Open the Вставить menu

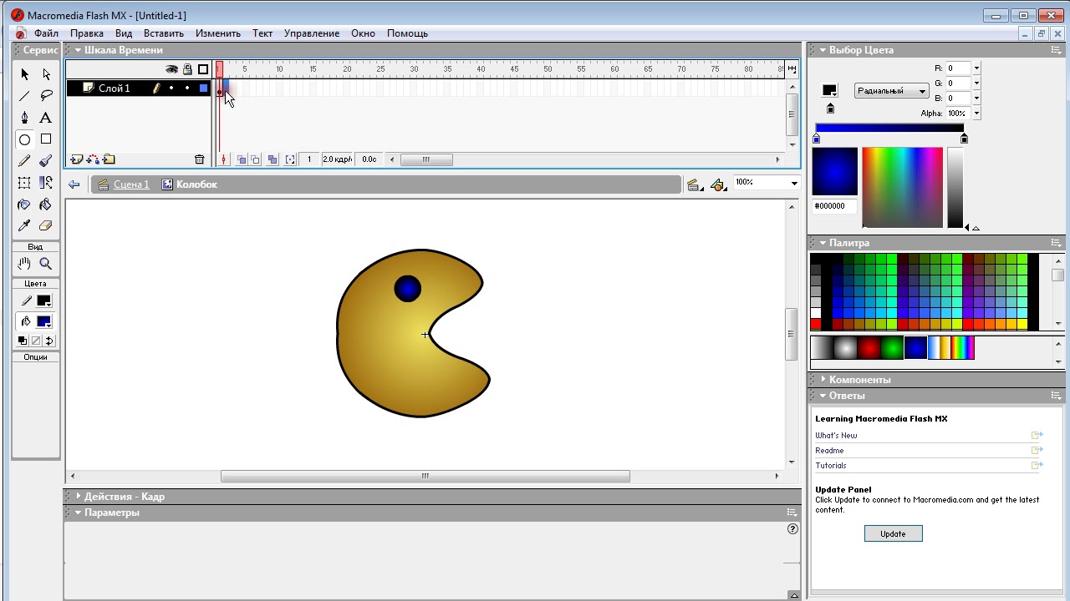pyautogui.click(x=164, y=33)
